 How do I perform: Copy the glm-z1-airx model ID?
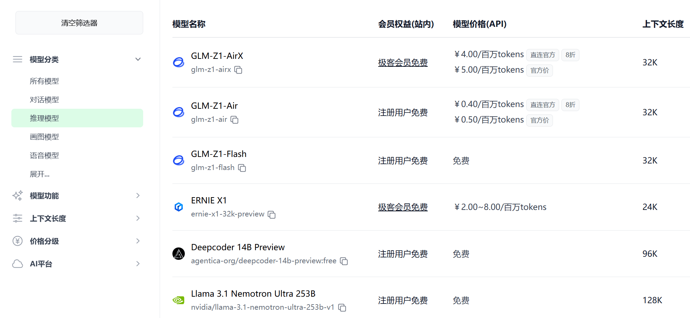pyautogui.click(x=238, y=70)
